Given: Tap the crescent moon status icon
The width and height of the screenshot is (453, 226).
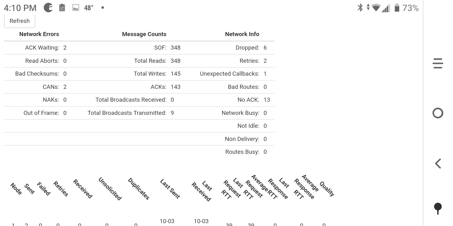Looking at the screenshot, I should (48, 7).
